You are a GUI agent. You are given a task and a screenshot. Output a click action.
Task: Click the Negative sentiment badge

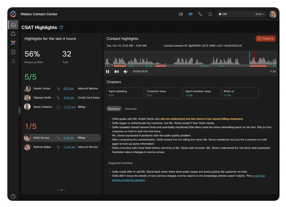[x=266, y=39]
